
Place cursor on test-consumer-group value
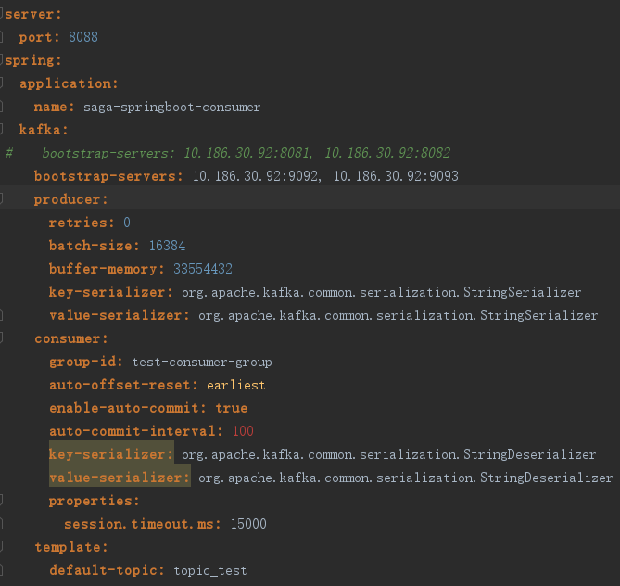point(202,363)
